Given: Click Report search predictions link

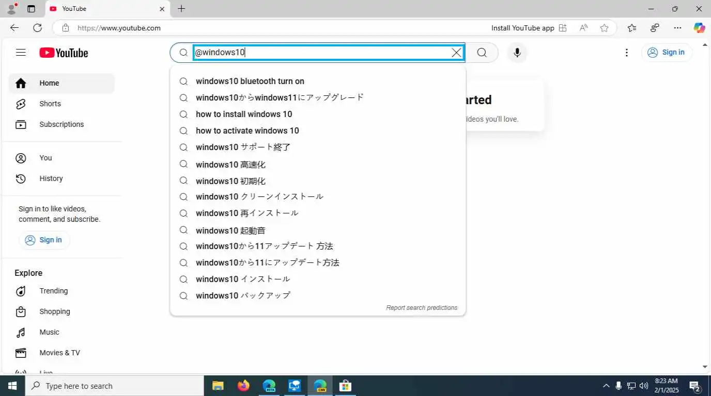Looking at the screenshot, I should (422, 308).
